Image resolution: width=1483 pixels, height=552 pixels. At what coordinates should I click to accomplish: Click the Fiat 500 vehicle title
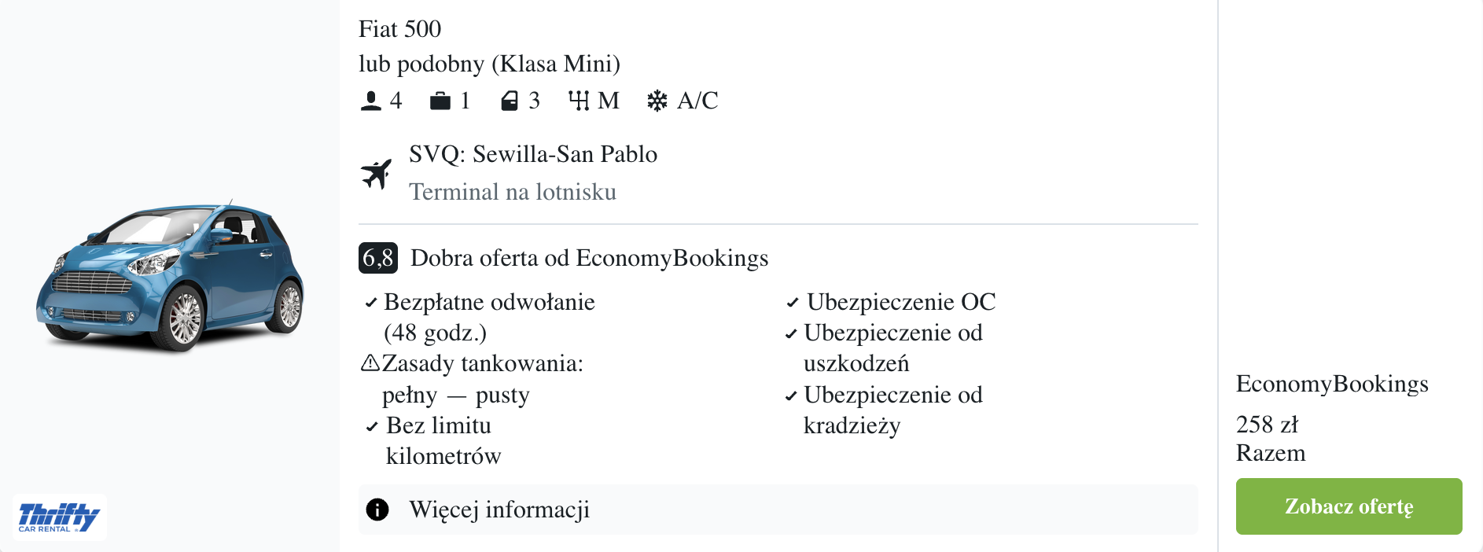coord(400,29)
